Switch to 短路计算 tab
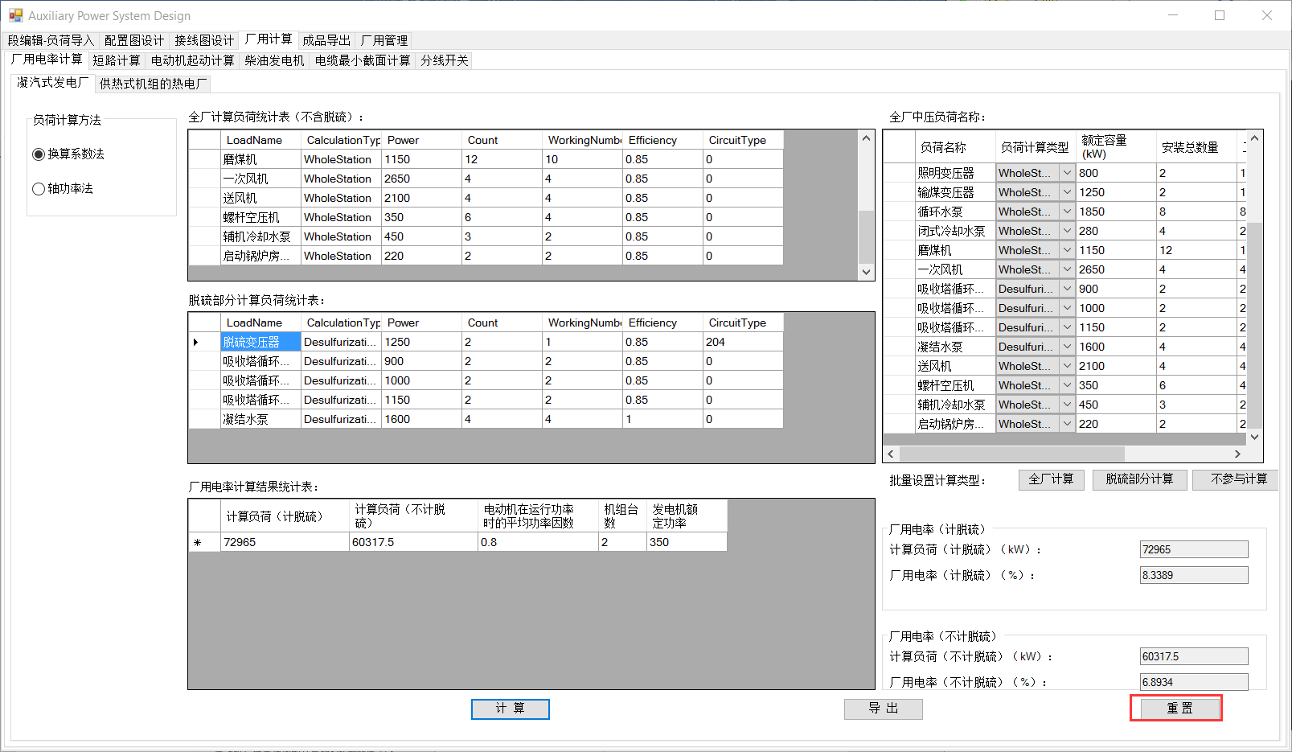This screenshot has width=1292, height=752. (117, 60)
